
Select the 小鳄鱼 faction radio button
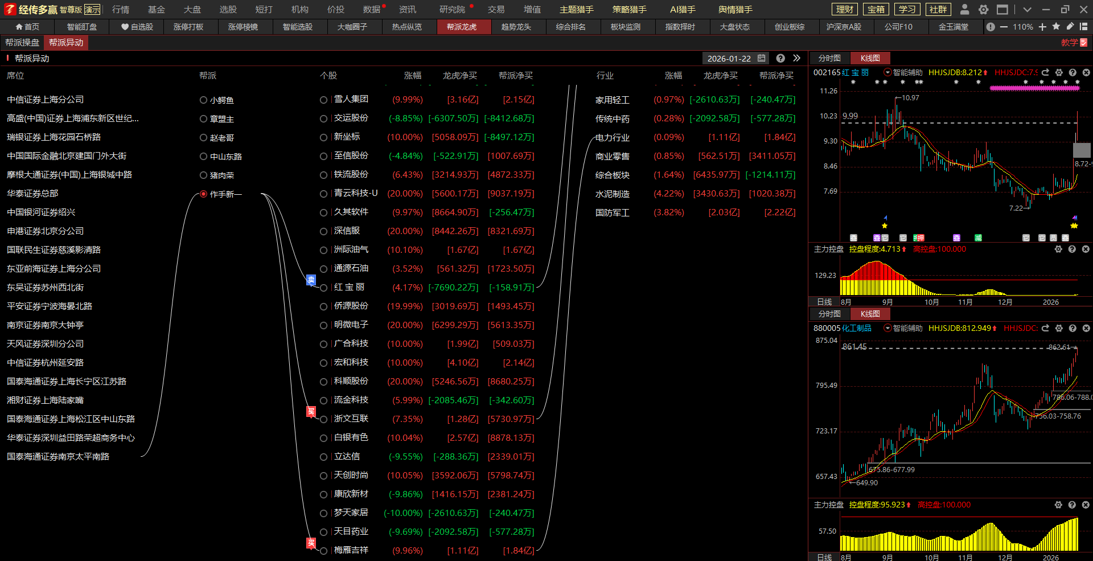203,100
